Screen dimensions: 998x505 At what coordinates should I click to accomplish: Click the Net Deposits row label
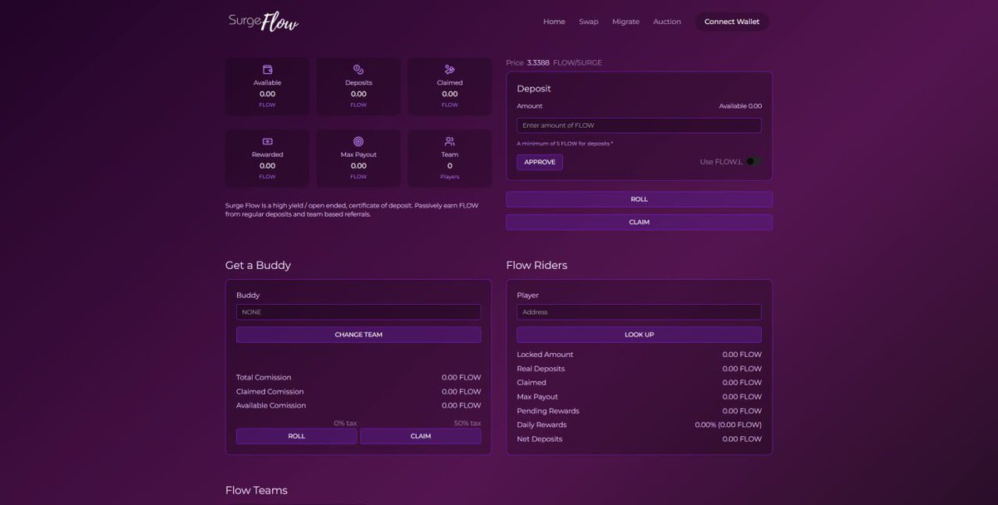[x=540, y=439]
